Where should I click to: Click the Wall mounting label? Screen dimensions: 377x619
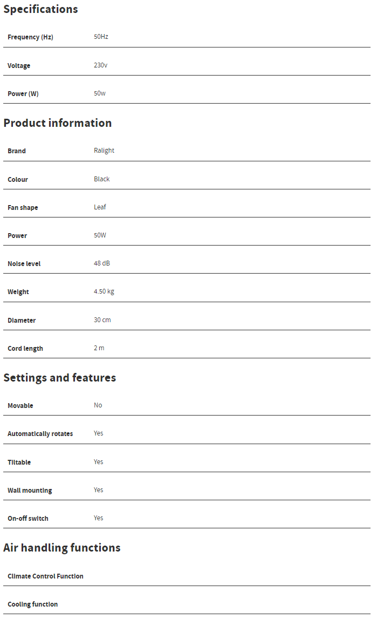[30, 491]
